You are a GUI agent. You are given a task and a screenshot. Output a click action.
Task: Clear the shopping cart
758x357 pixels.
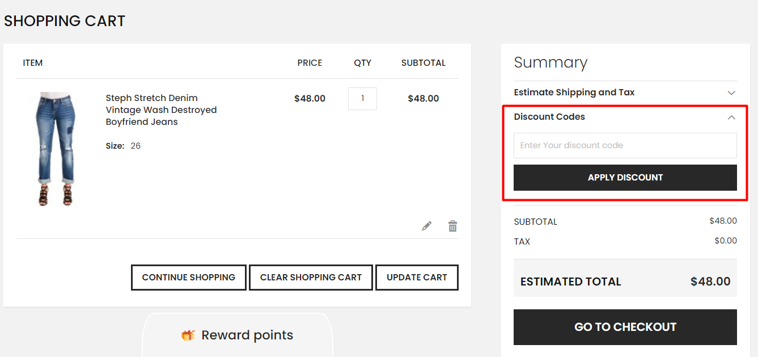[311, 278]
